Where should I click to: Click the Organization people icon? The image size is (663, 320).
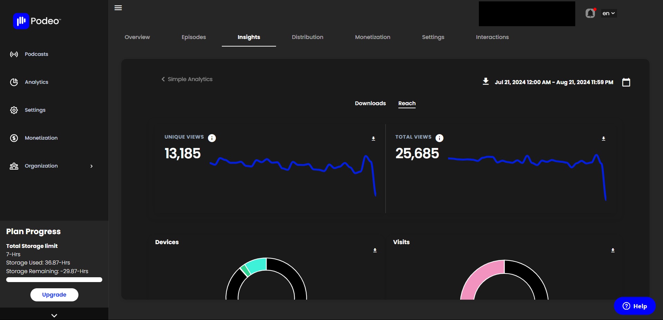[14, 166]
